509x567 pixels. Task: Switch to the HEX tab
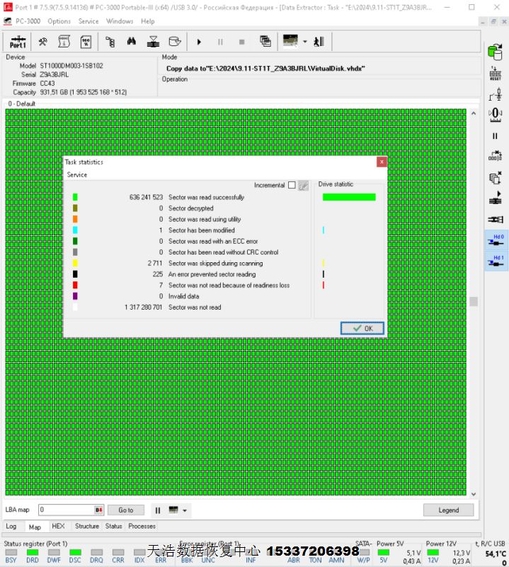(x=58, y=527)
